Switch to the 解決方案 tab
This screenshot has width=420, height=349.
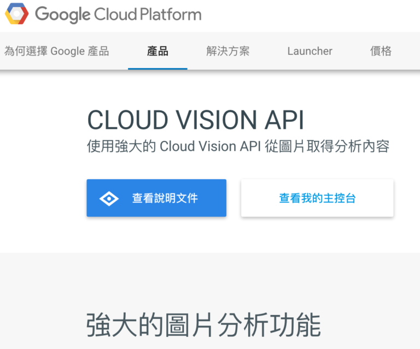228,51
